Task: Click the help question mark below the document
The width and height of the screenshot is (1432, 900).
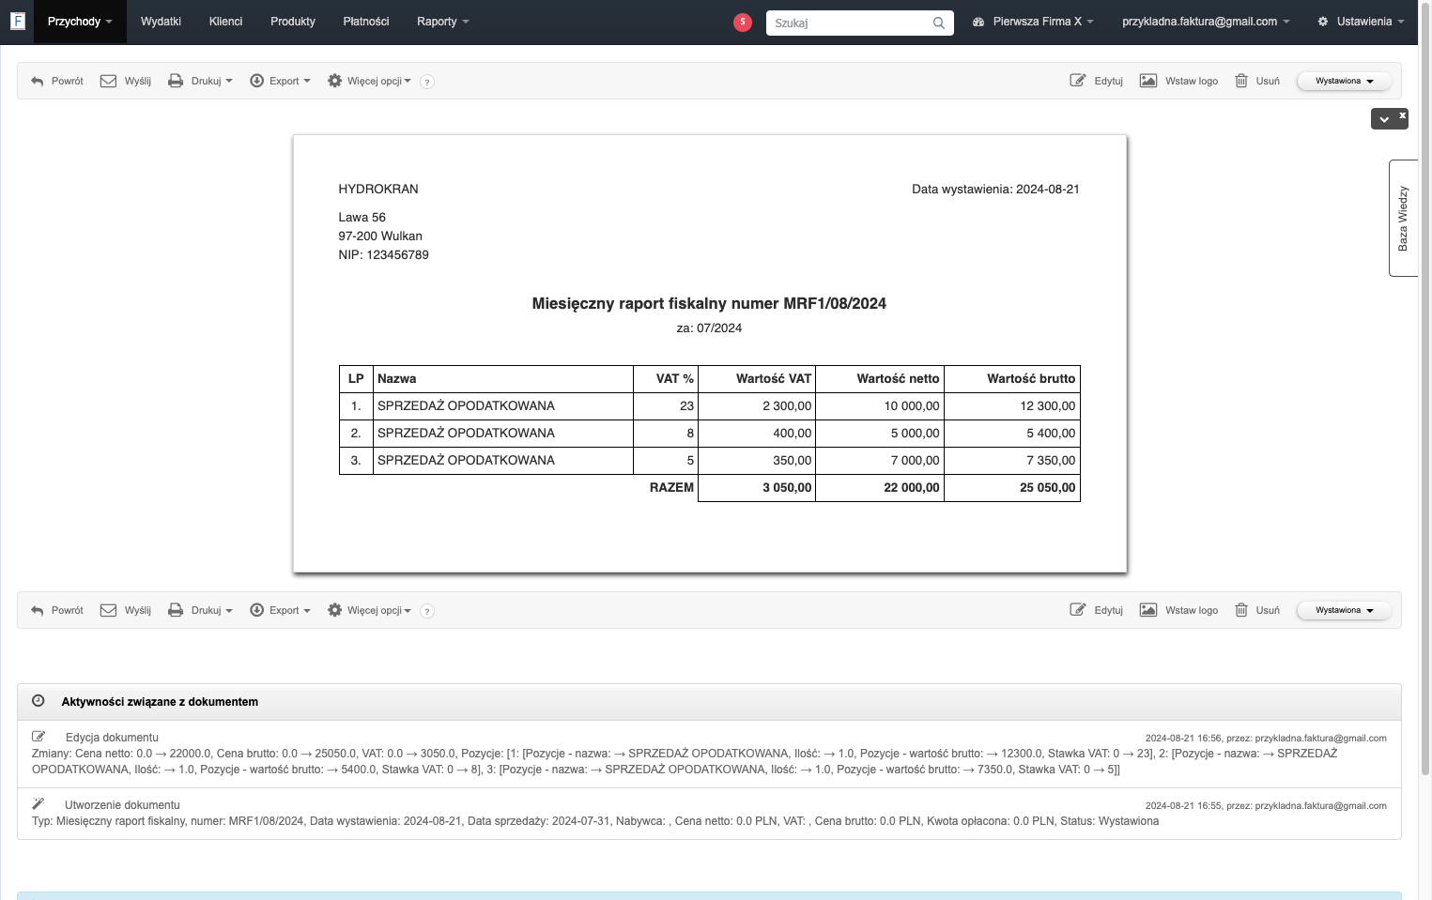Action: point(427,611)
